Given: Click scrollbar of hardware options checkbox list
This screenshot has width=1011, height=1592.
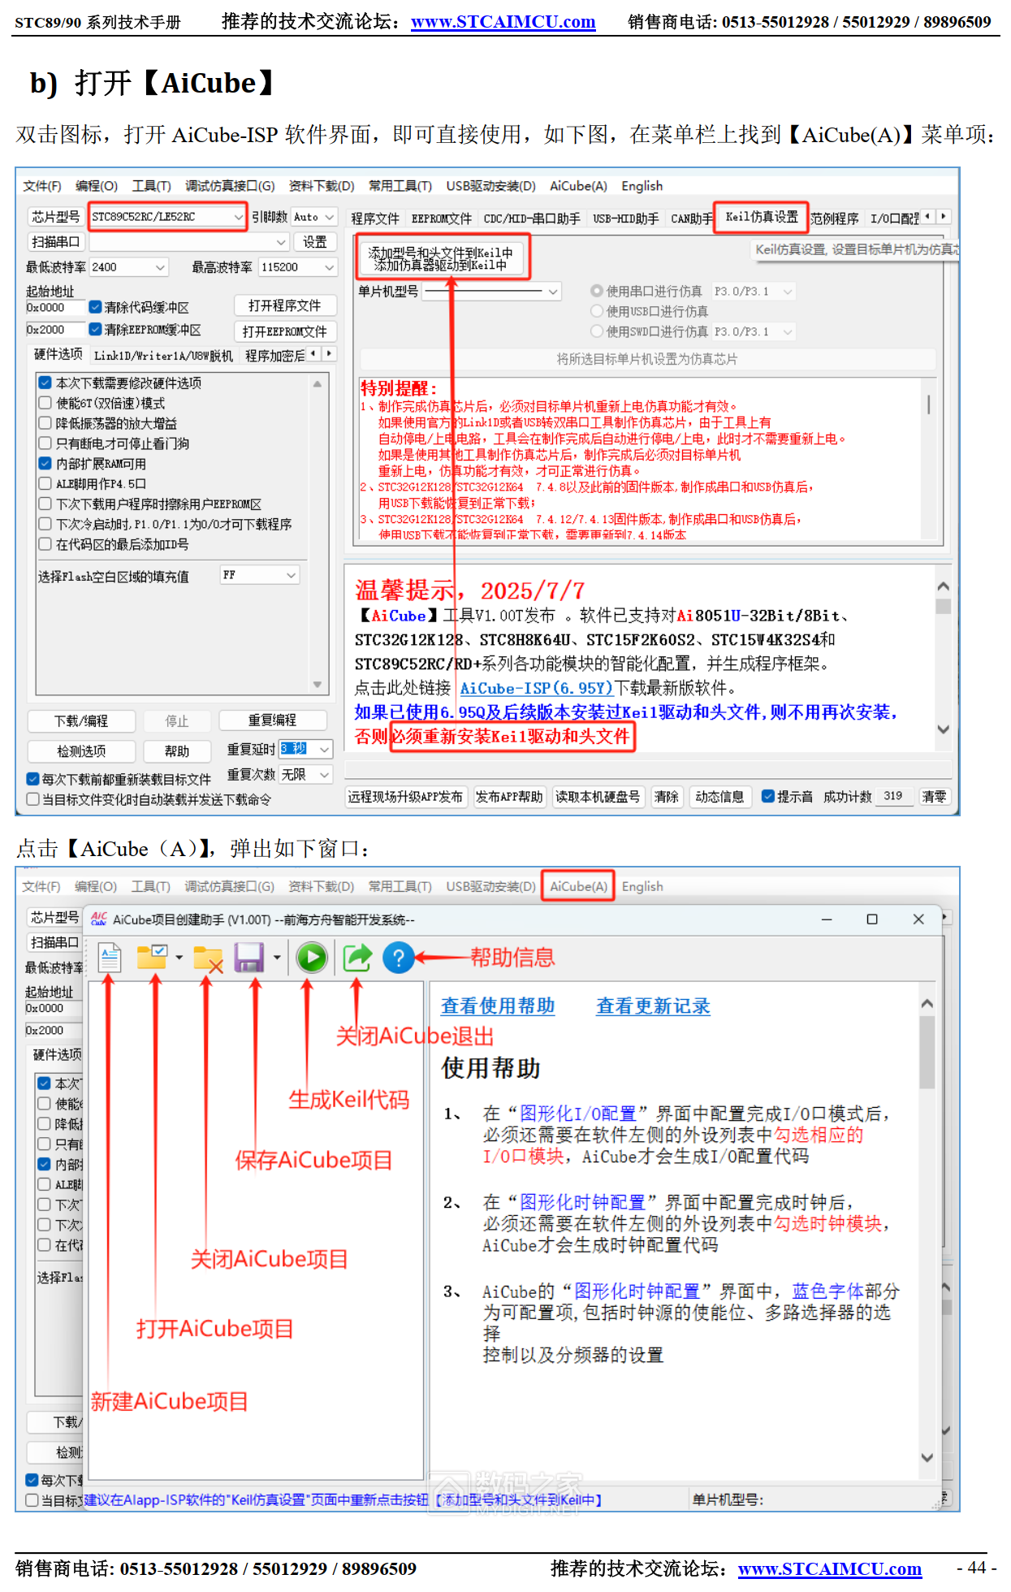Looking at the screenshot, I should point(317,534).
